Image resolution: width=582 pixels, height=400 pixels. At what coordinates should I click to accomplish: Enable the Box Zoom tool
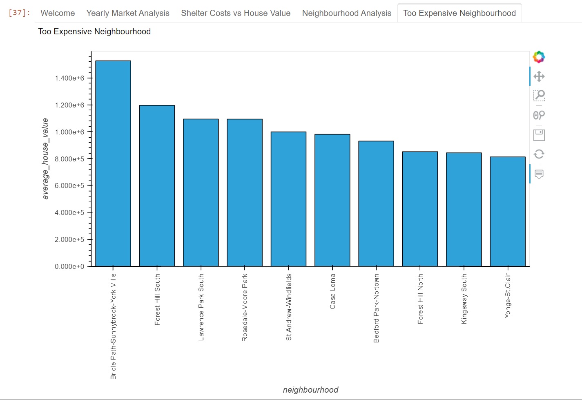[539, 96]
